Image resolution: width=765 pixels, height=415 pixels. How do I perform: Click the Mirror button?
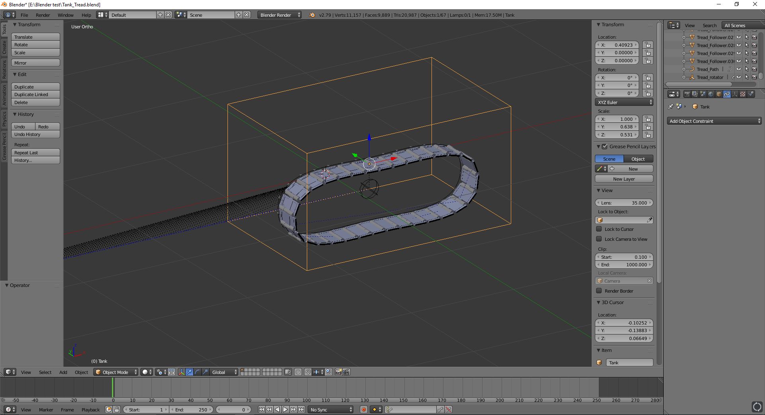tap(35, 63)
